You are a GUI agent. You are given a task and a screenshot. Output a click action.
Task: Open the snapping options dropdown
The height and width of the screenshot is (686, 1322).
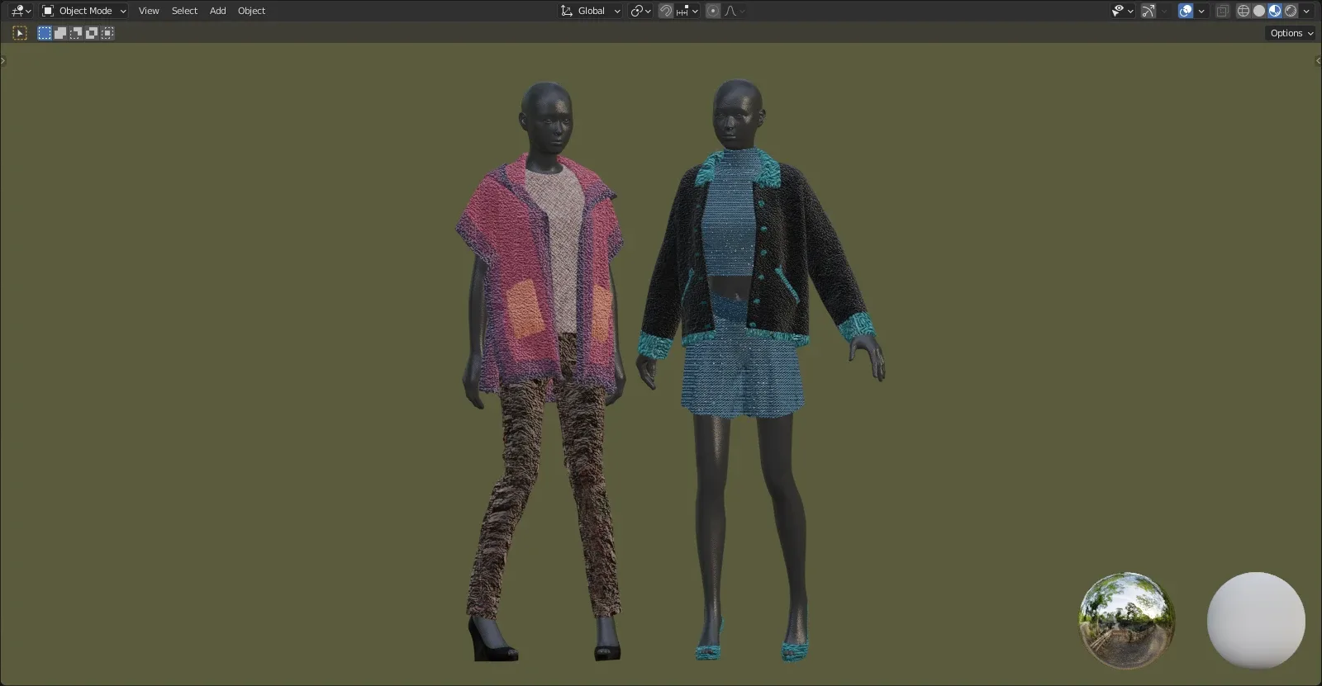tap(687, 11)
